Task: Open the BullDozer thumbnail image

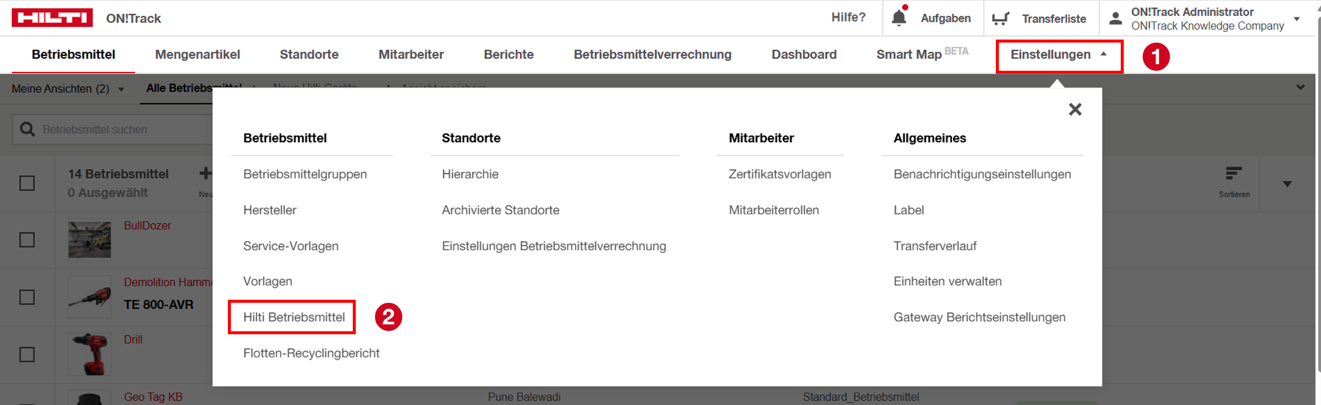Action: tap(90, 240)
